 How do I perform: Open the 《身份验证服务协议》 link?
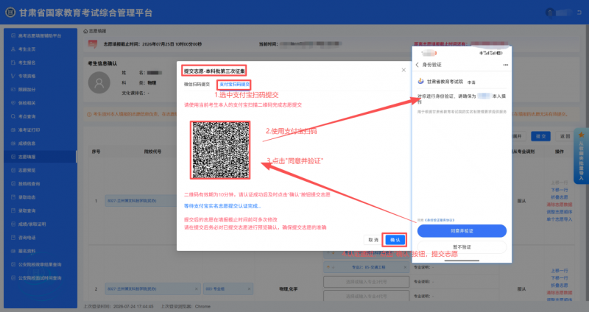point(440,220)
